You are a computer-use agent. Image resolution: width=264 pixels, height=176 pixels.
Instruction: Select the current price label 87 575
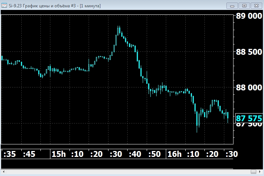tap(249, 119)
